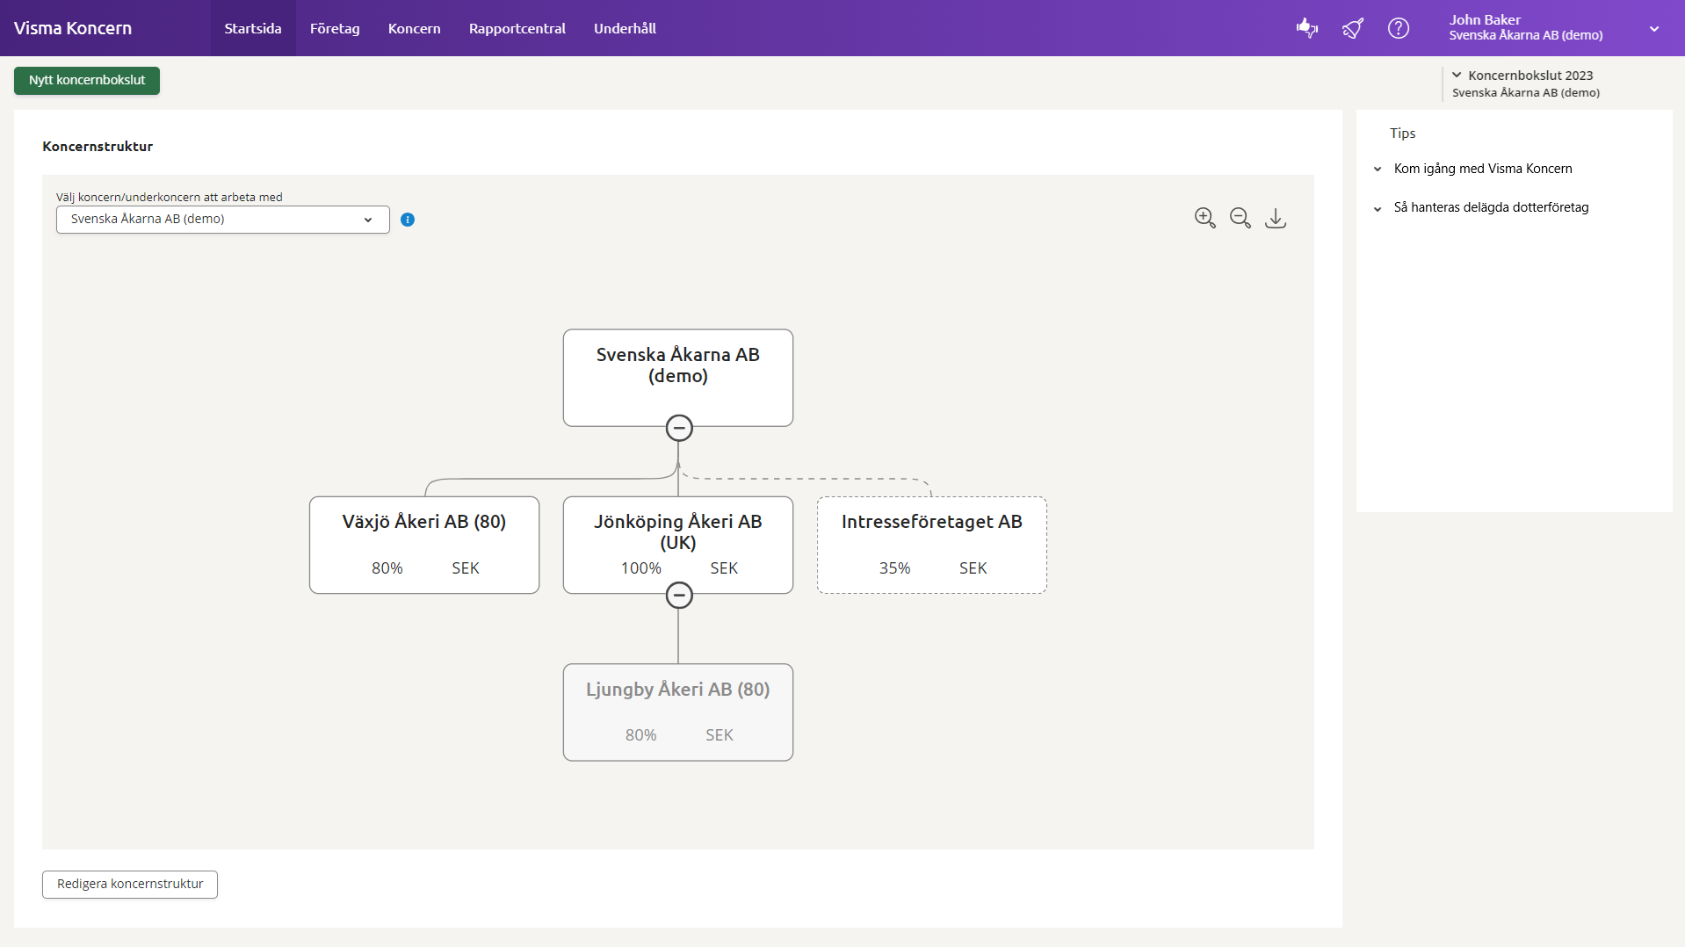
Task: Open the Koncern menu
Action: [415, 28]
